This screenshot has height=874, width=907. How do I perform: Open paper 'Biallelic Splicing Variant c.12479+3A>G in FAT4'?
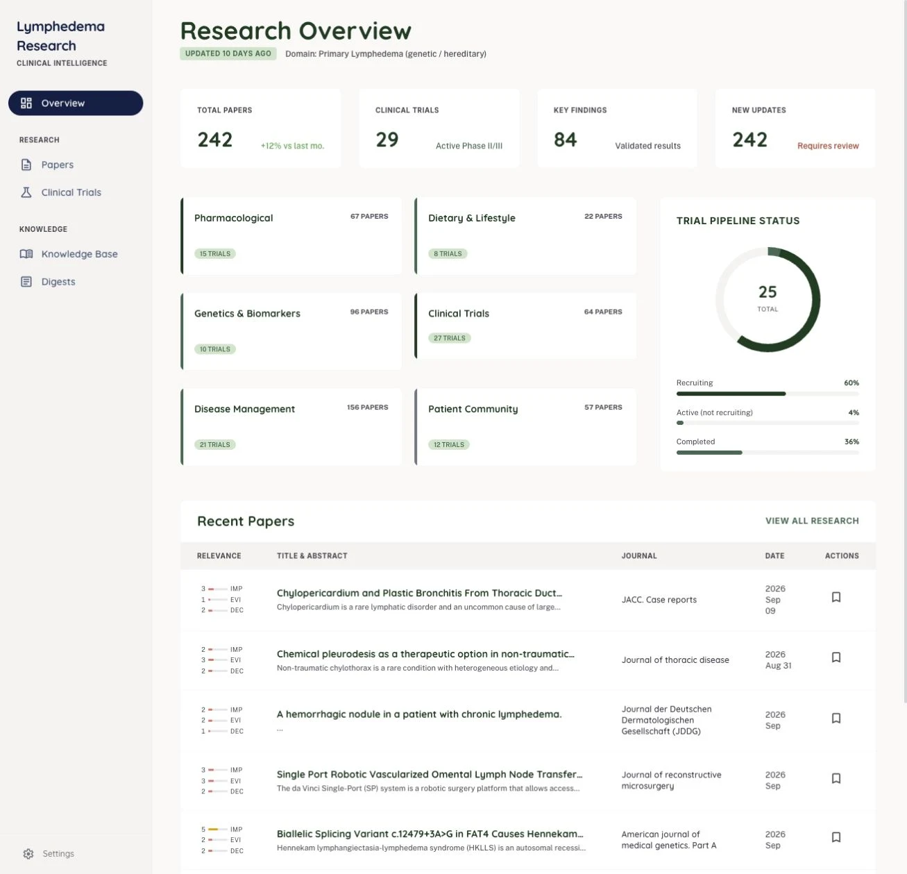pyautogui.click(x=430, y=834)
